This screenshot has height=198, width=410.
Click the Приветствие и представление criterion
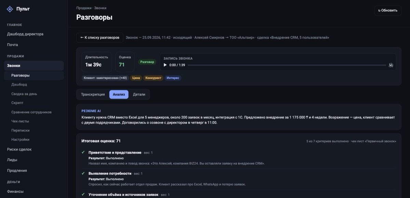click(115, 153)
